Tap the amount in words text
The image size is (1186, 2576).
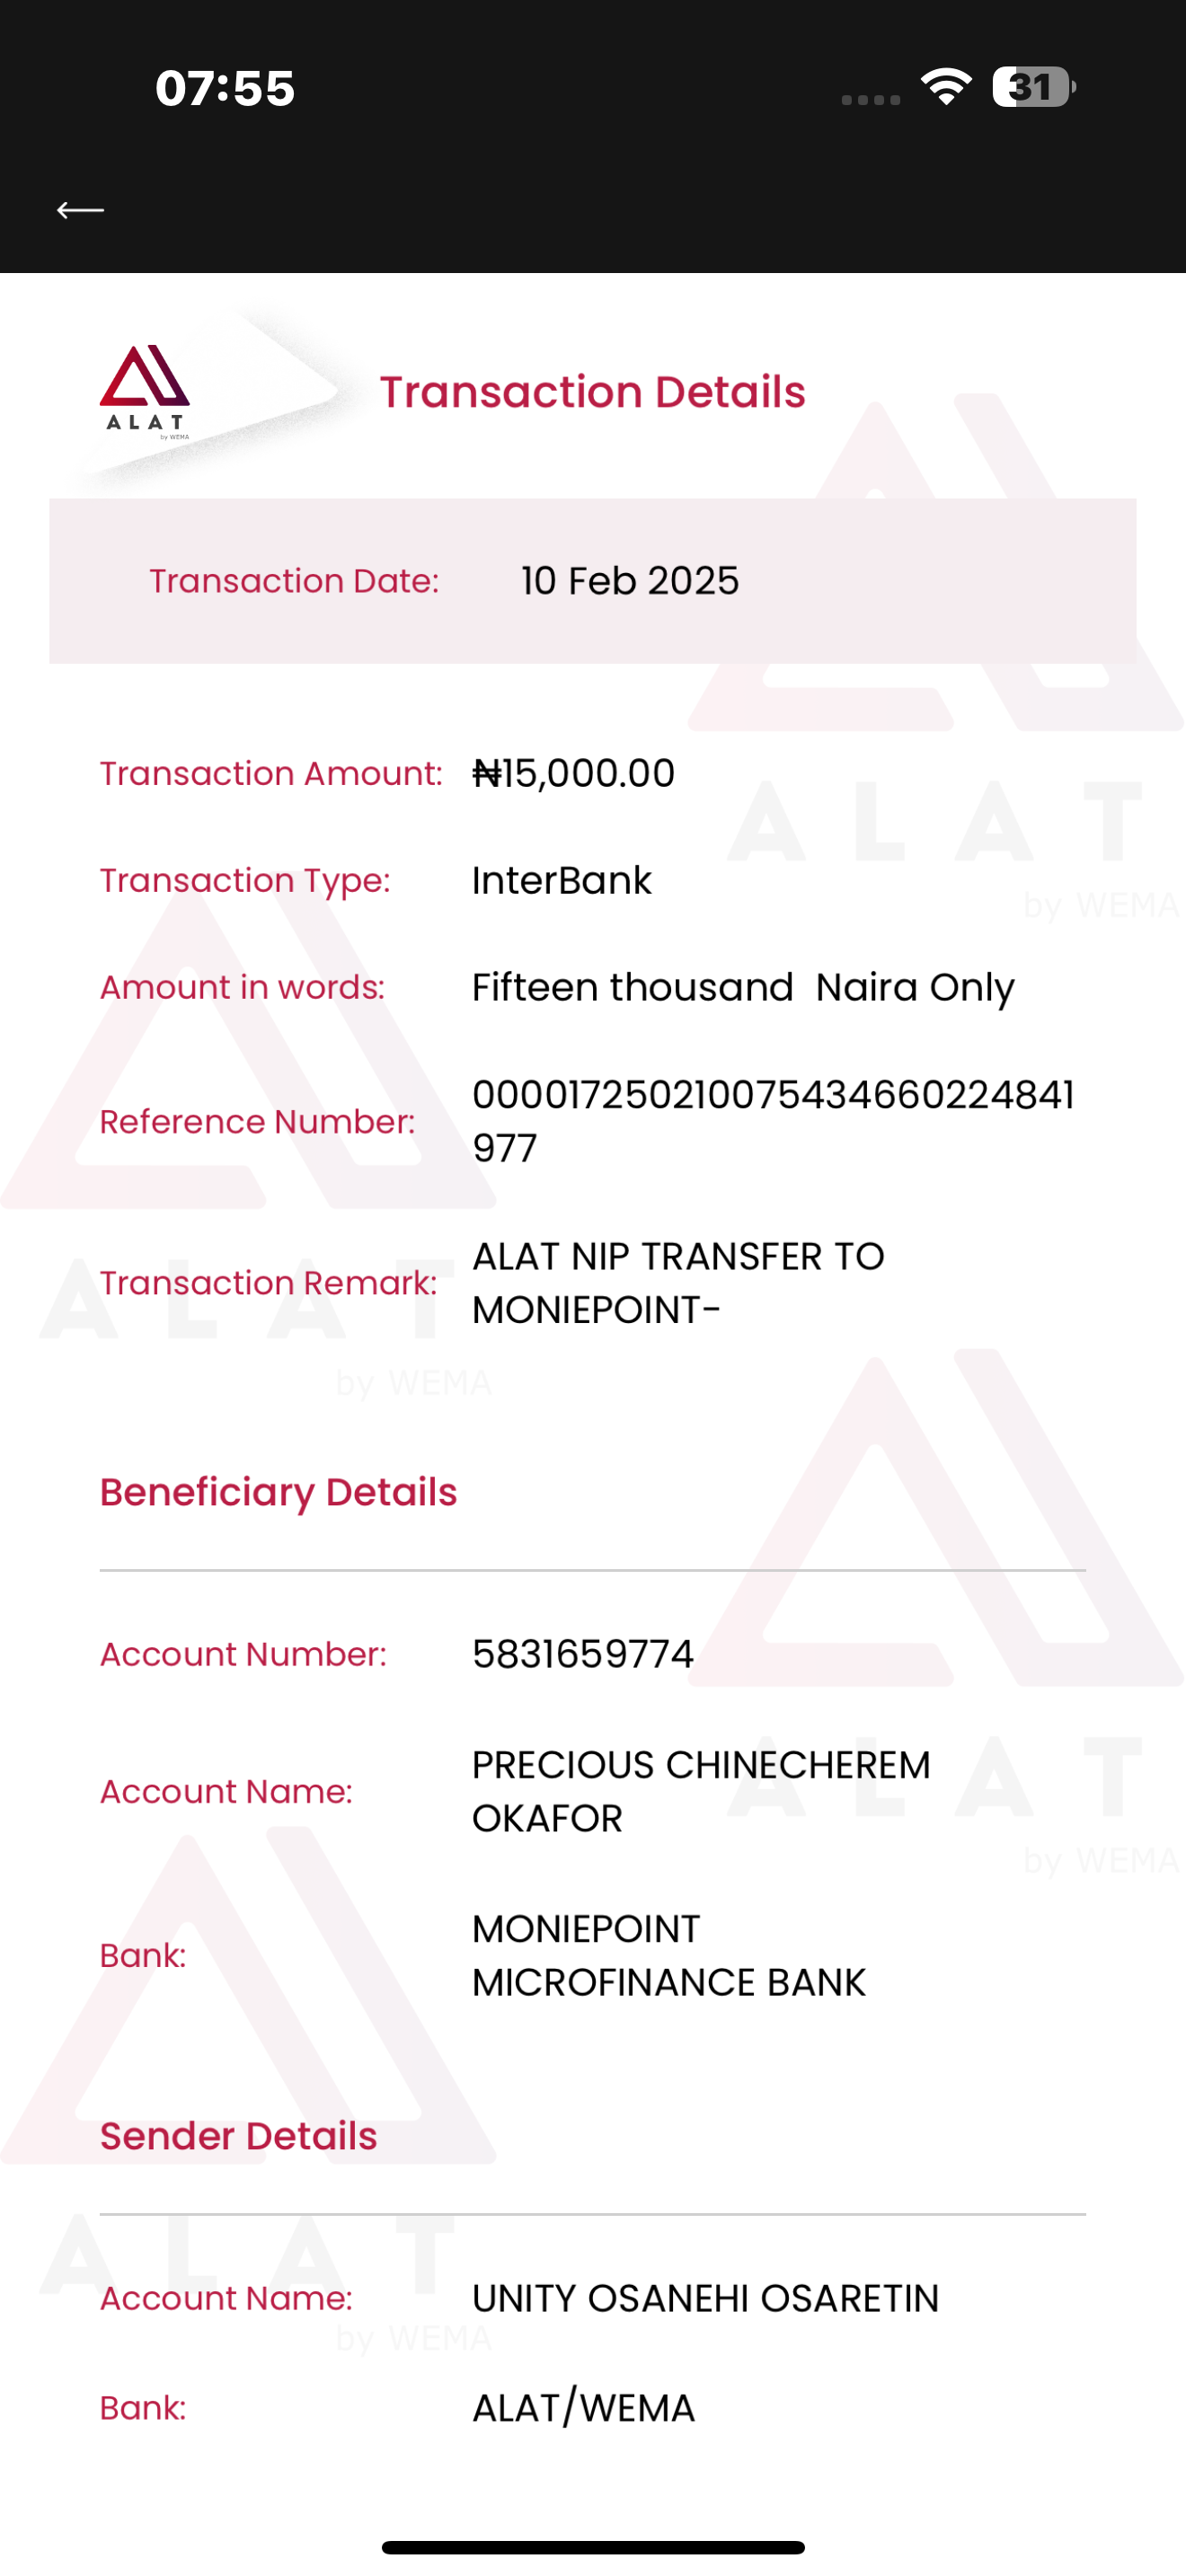click(743, 987)
